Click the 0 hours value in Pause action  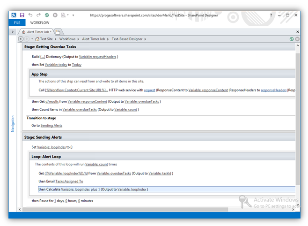click(x=66, y=201)
